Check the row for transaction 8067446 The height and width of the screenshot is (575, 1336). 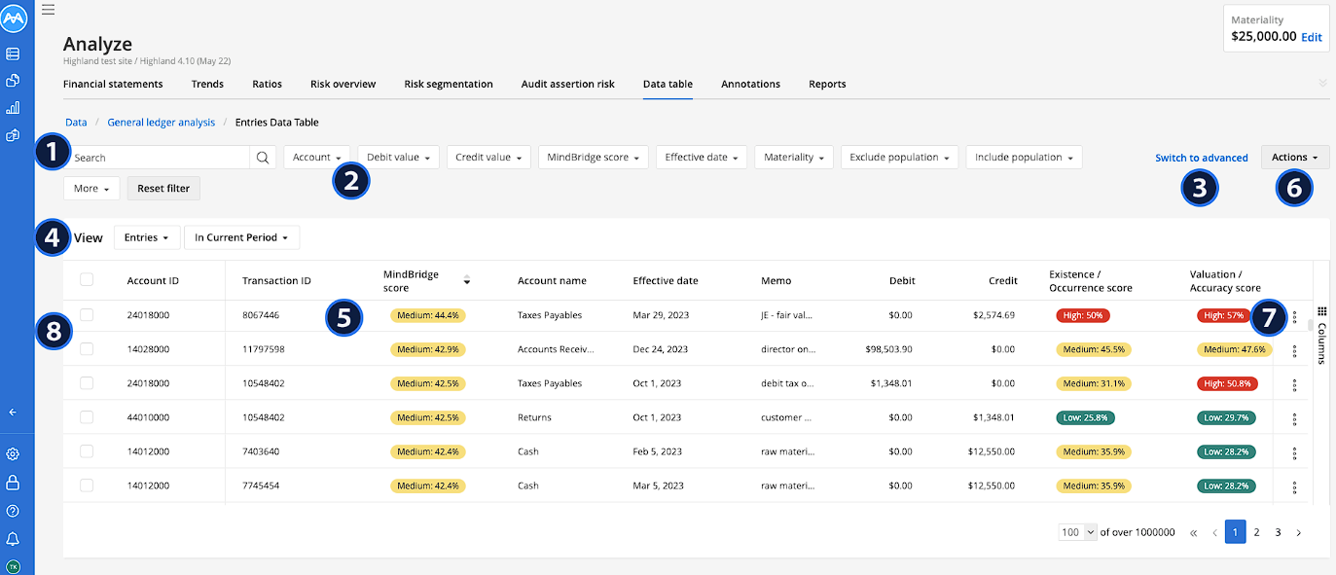coord(87,314)
